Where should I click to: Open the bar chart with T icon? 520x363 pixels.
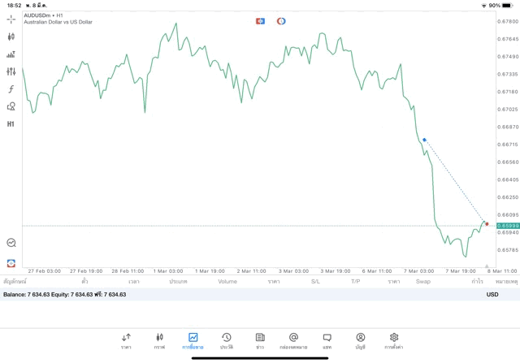coord(11,54)
